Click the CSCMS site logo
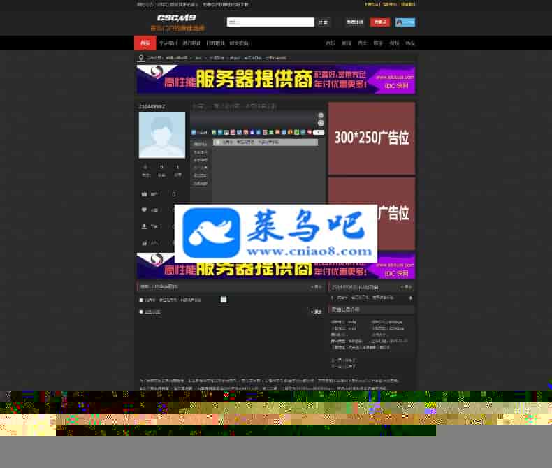 [x=176, y=18]
